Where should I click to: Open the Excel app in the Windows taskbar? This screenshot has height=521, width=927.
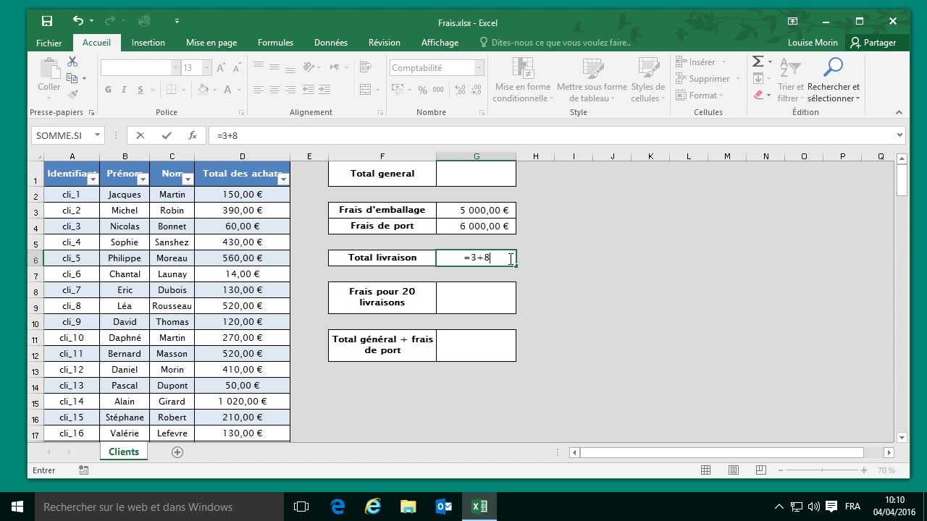click(479, 507)
